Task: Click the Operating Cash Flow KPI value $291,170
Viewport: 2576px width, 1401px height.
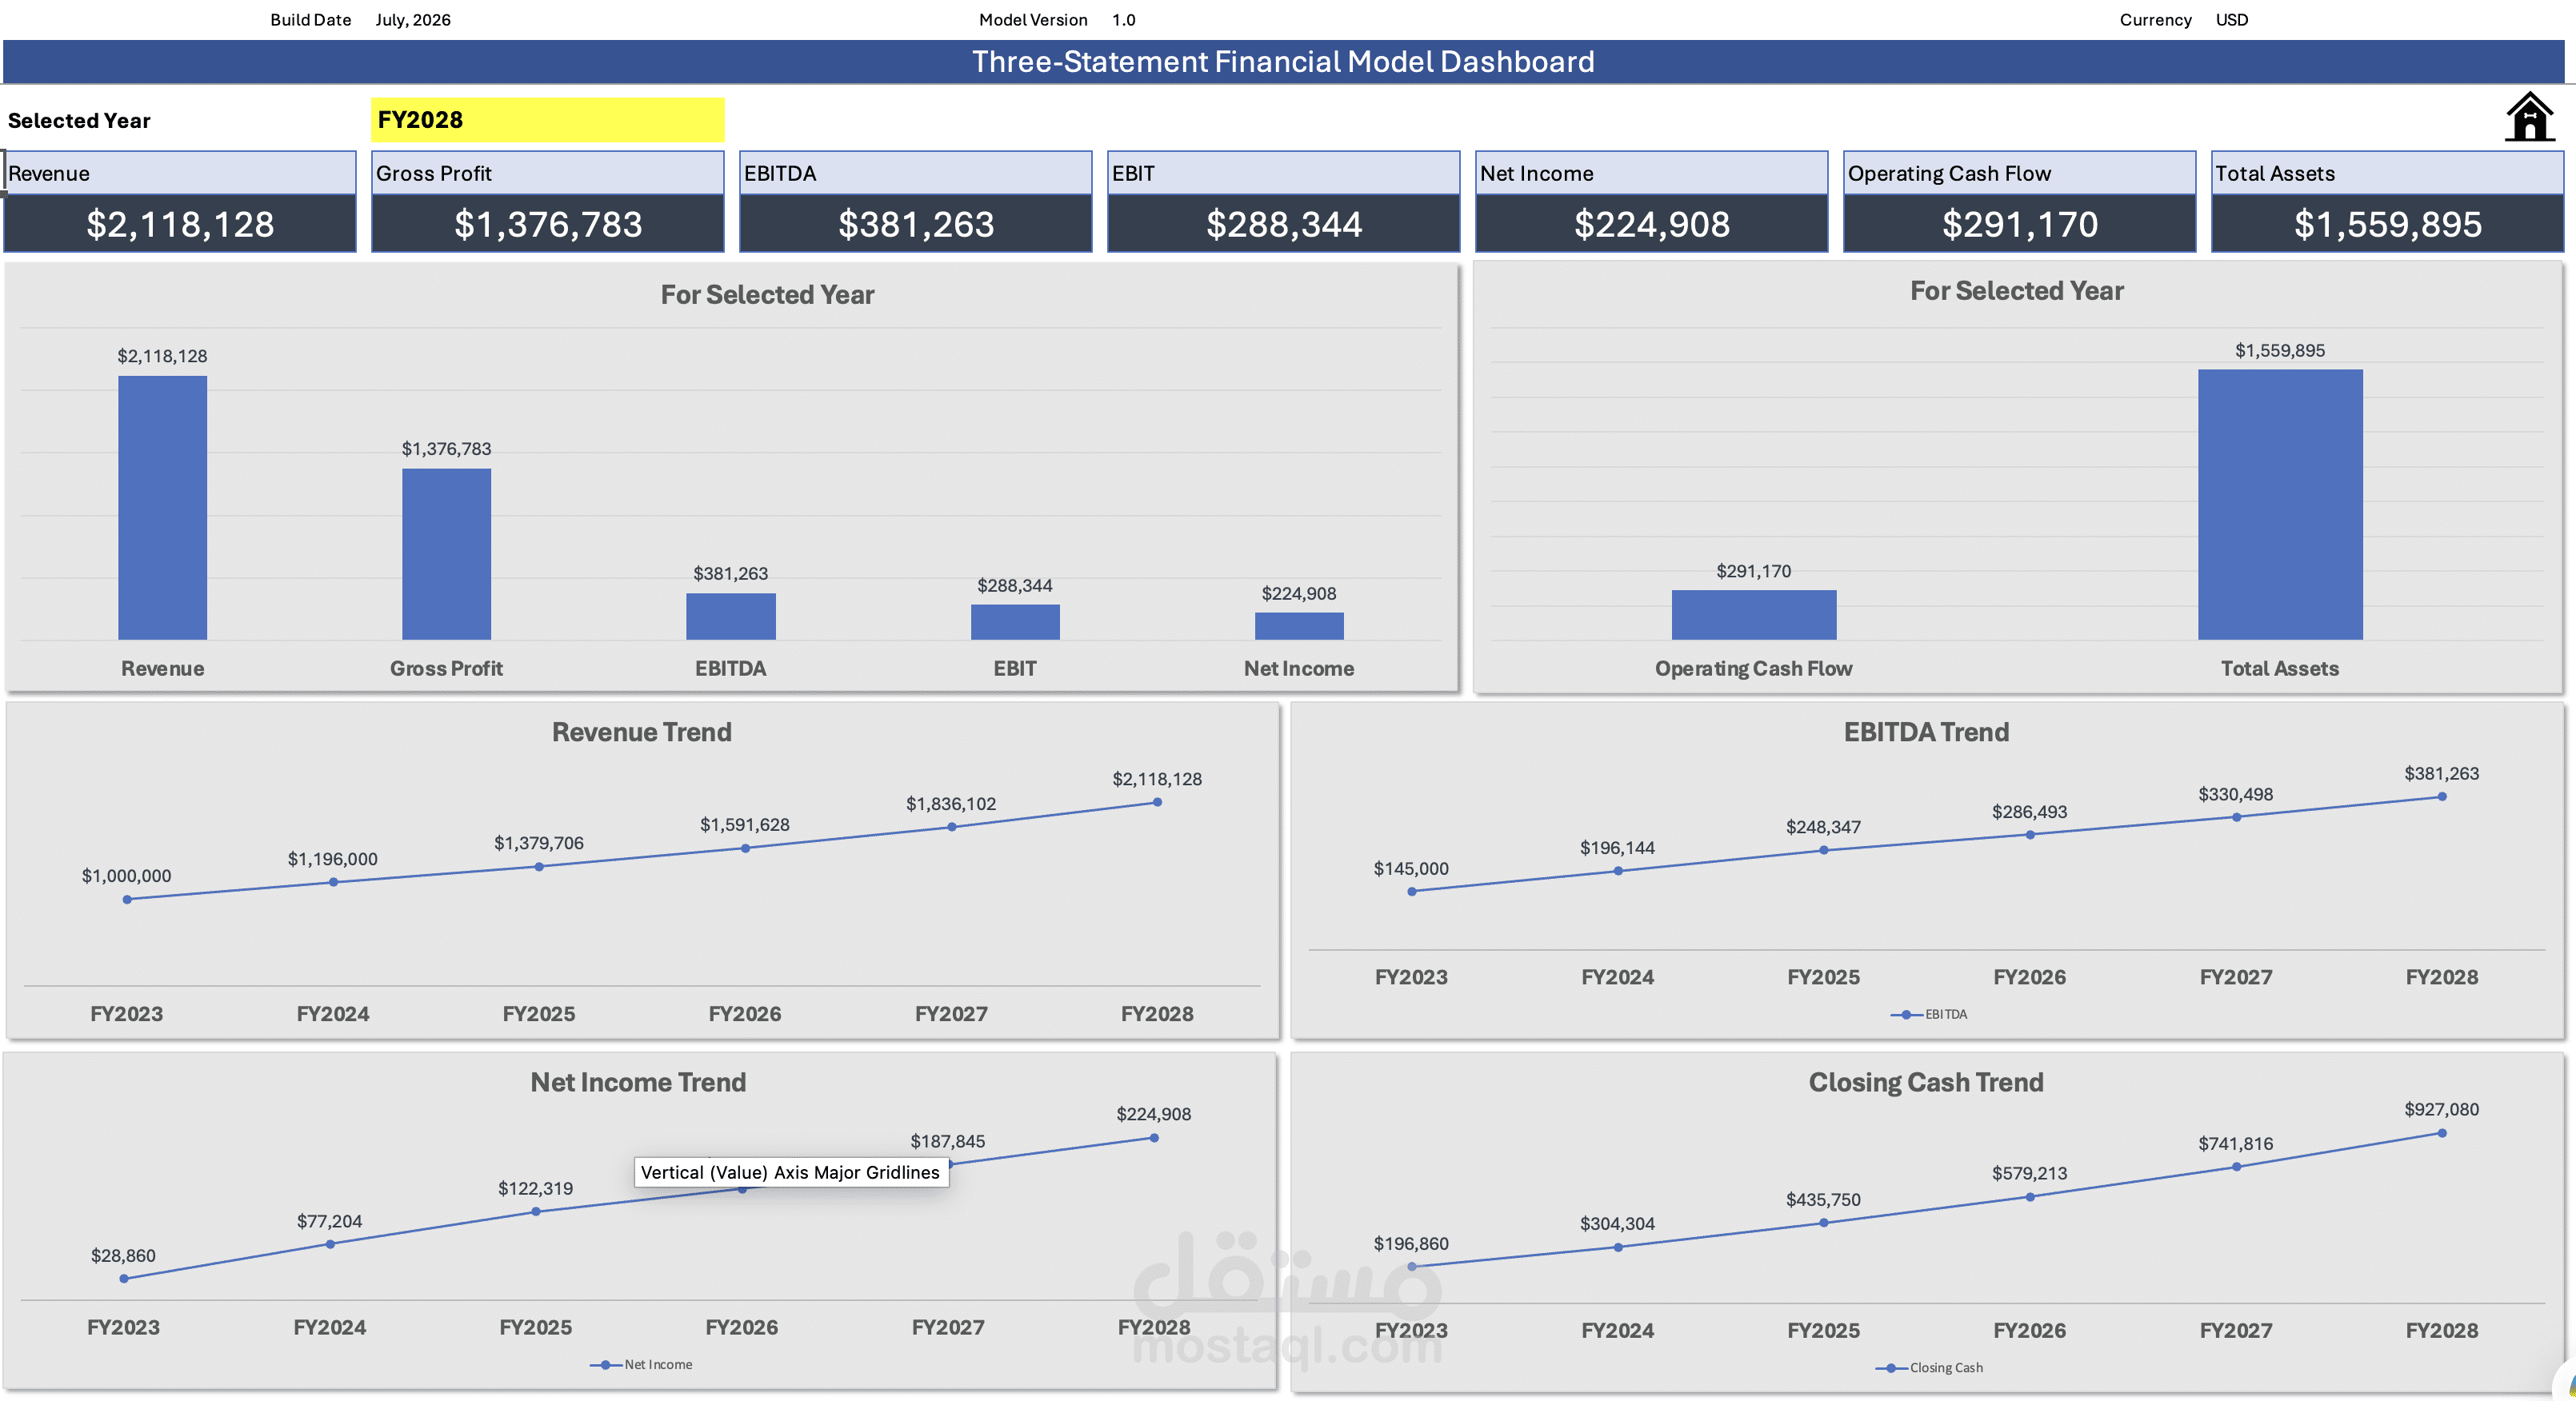Action: (x=2020, y=224)
